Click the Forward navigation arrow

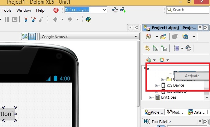pos(70,19)
